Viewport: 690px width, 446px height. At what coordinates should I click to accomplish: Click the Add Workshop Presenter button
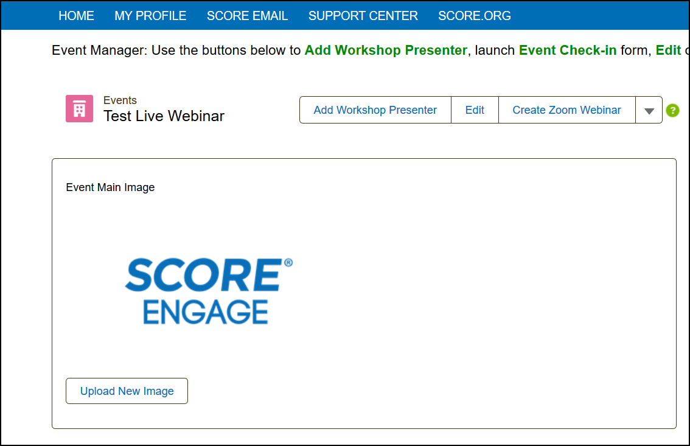tap(375, 110)
